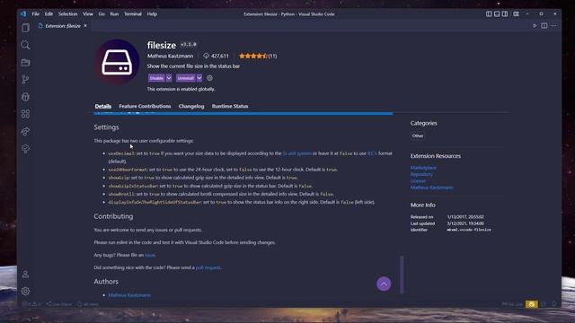Open the Selection menu

(x=68, y=14)
